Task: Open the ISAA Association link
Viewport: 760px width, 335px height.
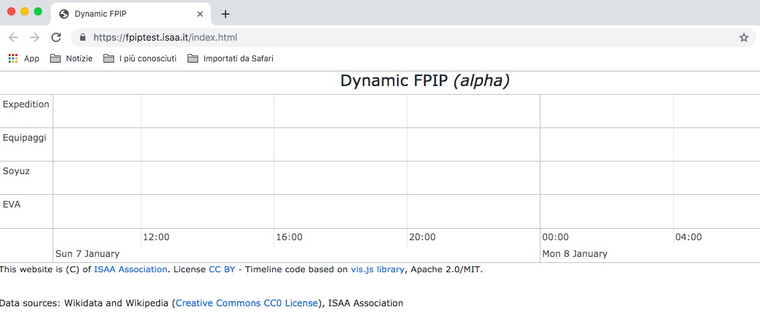Action: pyautogui.click(x=130, y=270)
